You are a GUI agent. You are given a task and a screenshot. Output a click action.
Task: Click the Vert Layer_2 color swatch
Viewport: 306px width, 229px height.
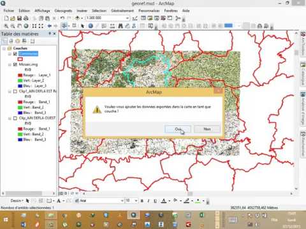click(20, 81)
